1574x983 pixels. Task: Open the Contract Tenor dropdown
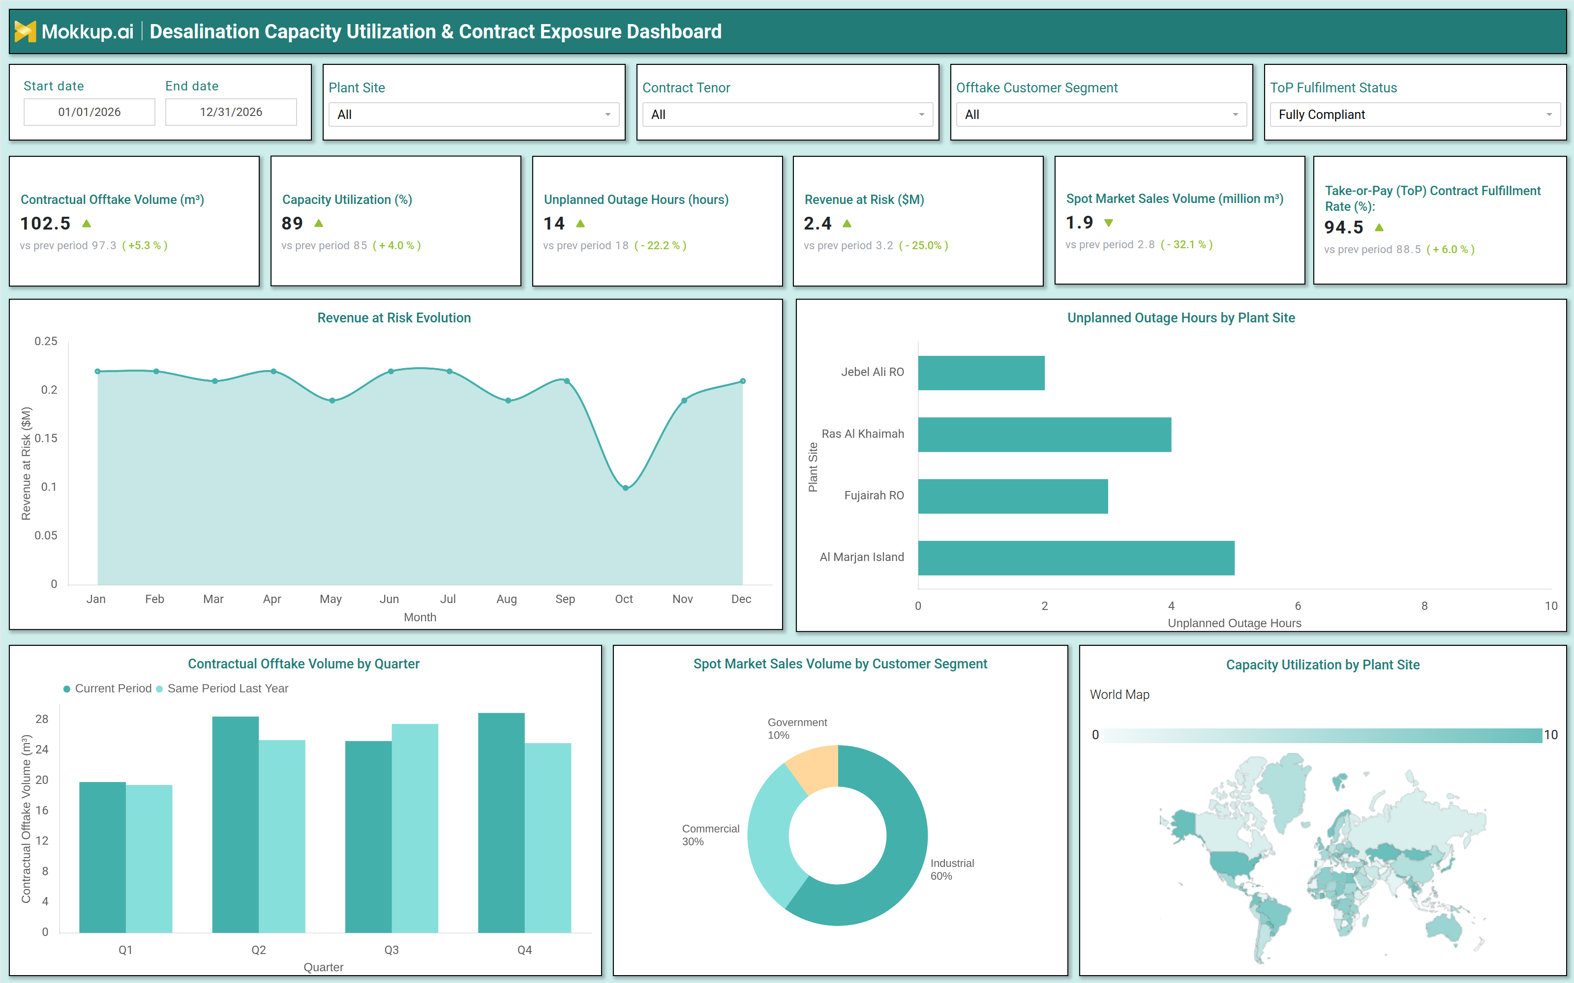click(x=787, y=115)
